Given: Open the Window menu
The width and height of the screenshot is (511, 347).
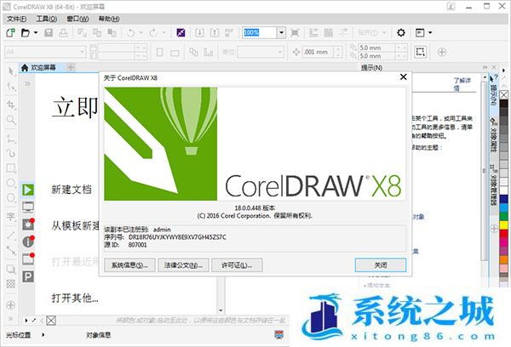Looking at the screenshot, I should 78,20.
